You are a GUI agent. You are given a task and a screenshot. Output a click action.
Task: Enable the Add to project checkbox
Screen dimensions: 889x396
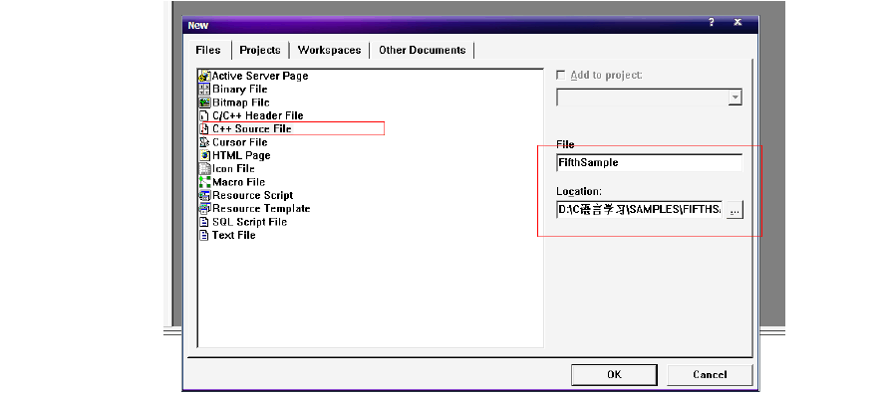pyautogui.click(x=561, y=75)
